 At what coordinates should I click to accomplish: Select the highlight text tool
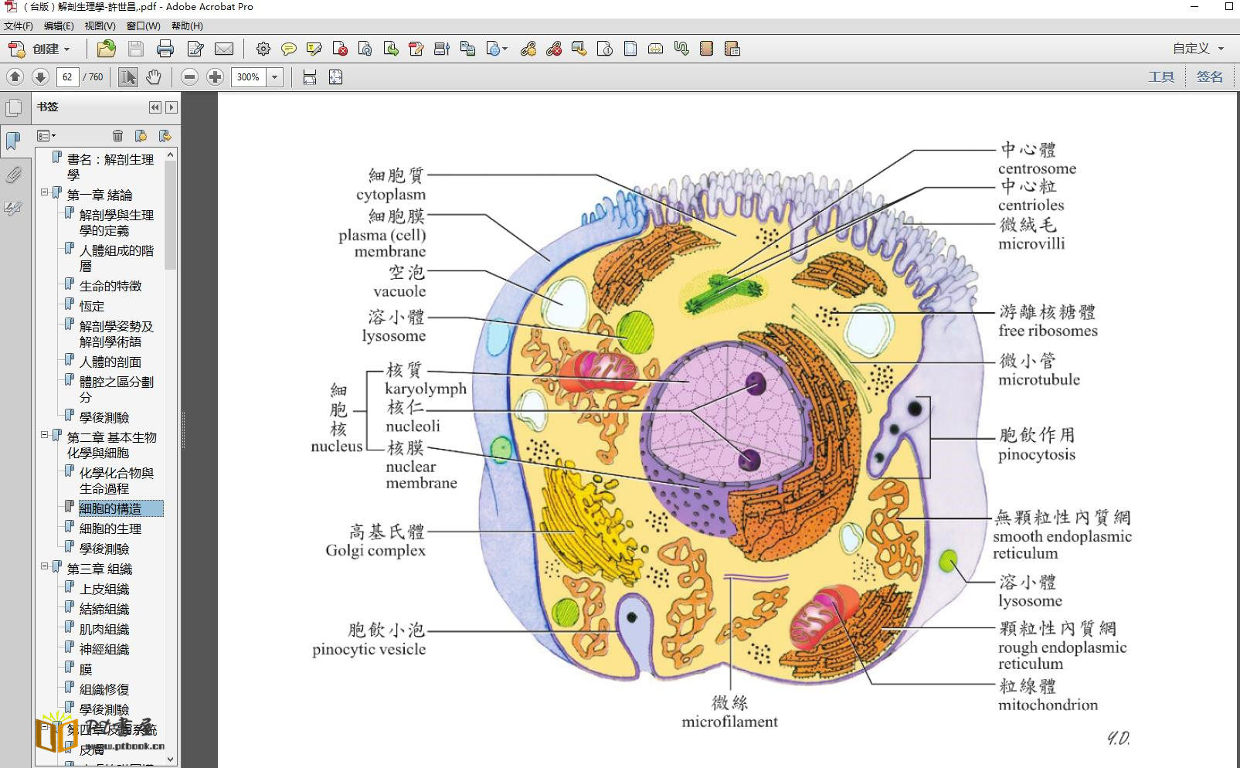coord(314,49)
